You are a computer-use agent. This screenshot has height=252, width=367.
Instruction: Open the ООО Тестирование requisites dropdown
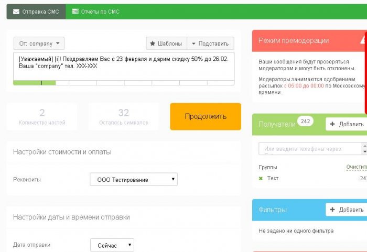tap(134, 180)
